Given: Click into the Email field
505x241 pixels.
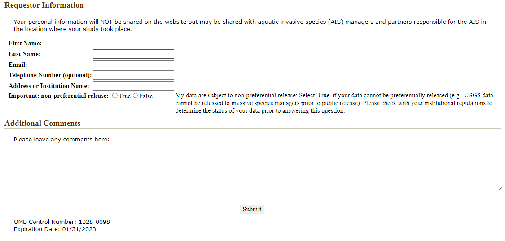Looking at the screenshot, I should 133,65.
